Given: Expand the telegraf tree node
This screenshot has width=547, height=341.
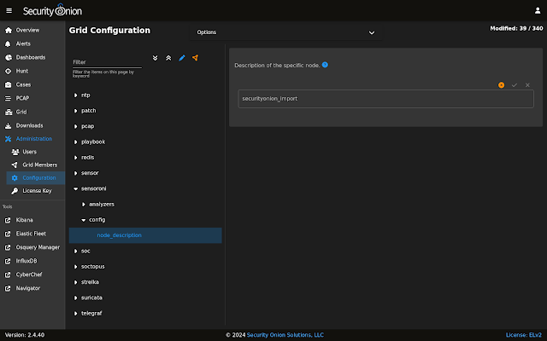Looking at the screenshot, I should [x=76, y=314].
